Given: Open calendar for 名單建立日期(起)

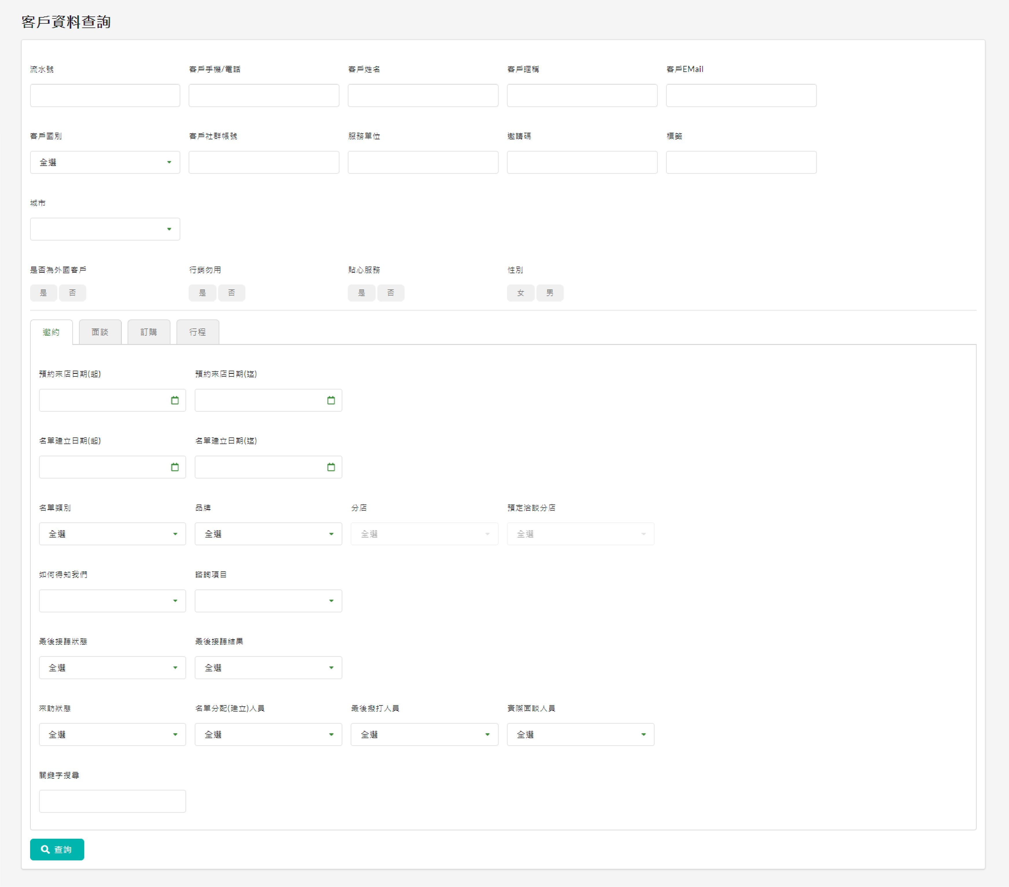Looking at the screenshot, I should pos(175,467).
